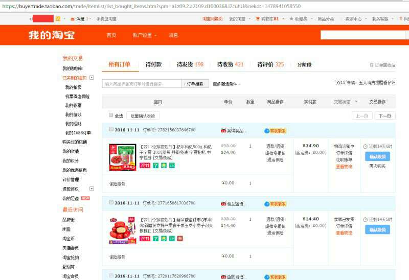Open the 卖家中心 dropdown in top bar
Viewport: 409px width, 280px height.
click(356, 19)
